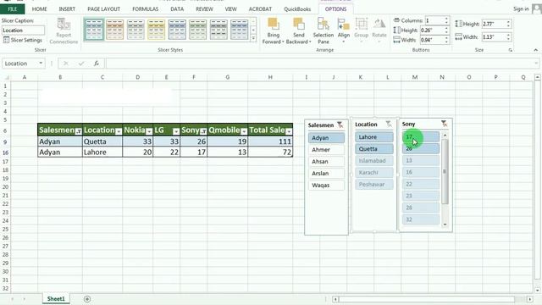Open Size dialog launcher
The width and height of the screenshot is (542, 305).
click(510, 50)
